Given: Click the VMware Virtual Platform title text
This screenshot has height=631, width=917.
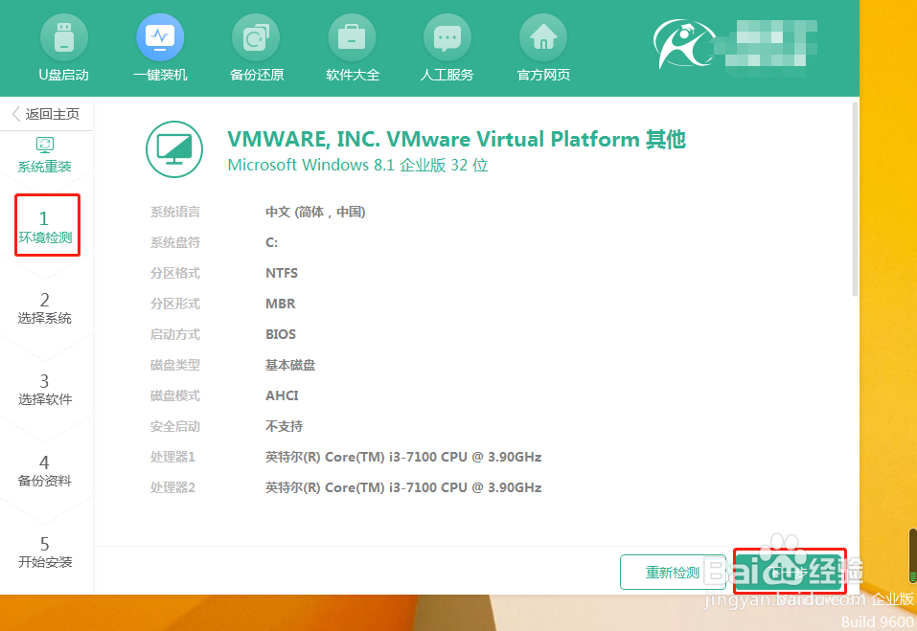Looking at the screenshot, I should coord(456,139).
